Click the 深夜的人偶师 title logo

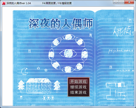(61, 24)
